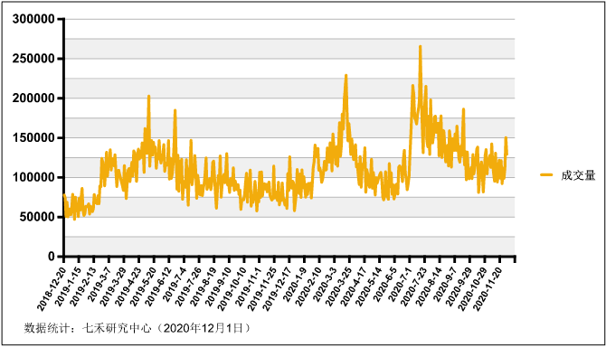Click the May 2019 volume spike
This screenshot has height=347, width=606.
coord(149,97)
